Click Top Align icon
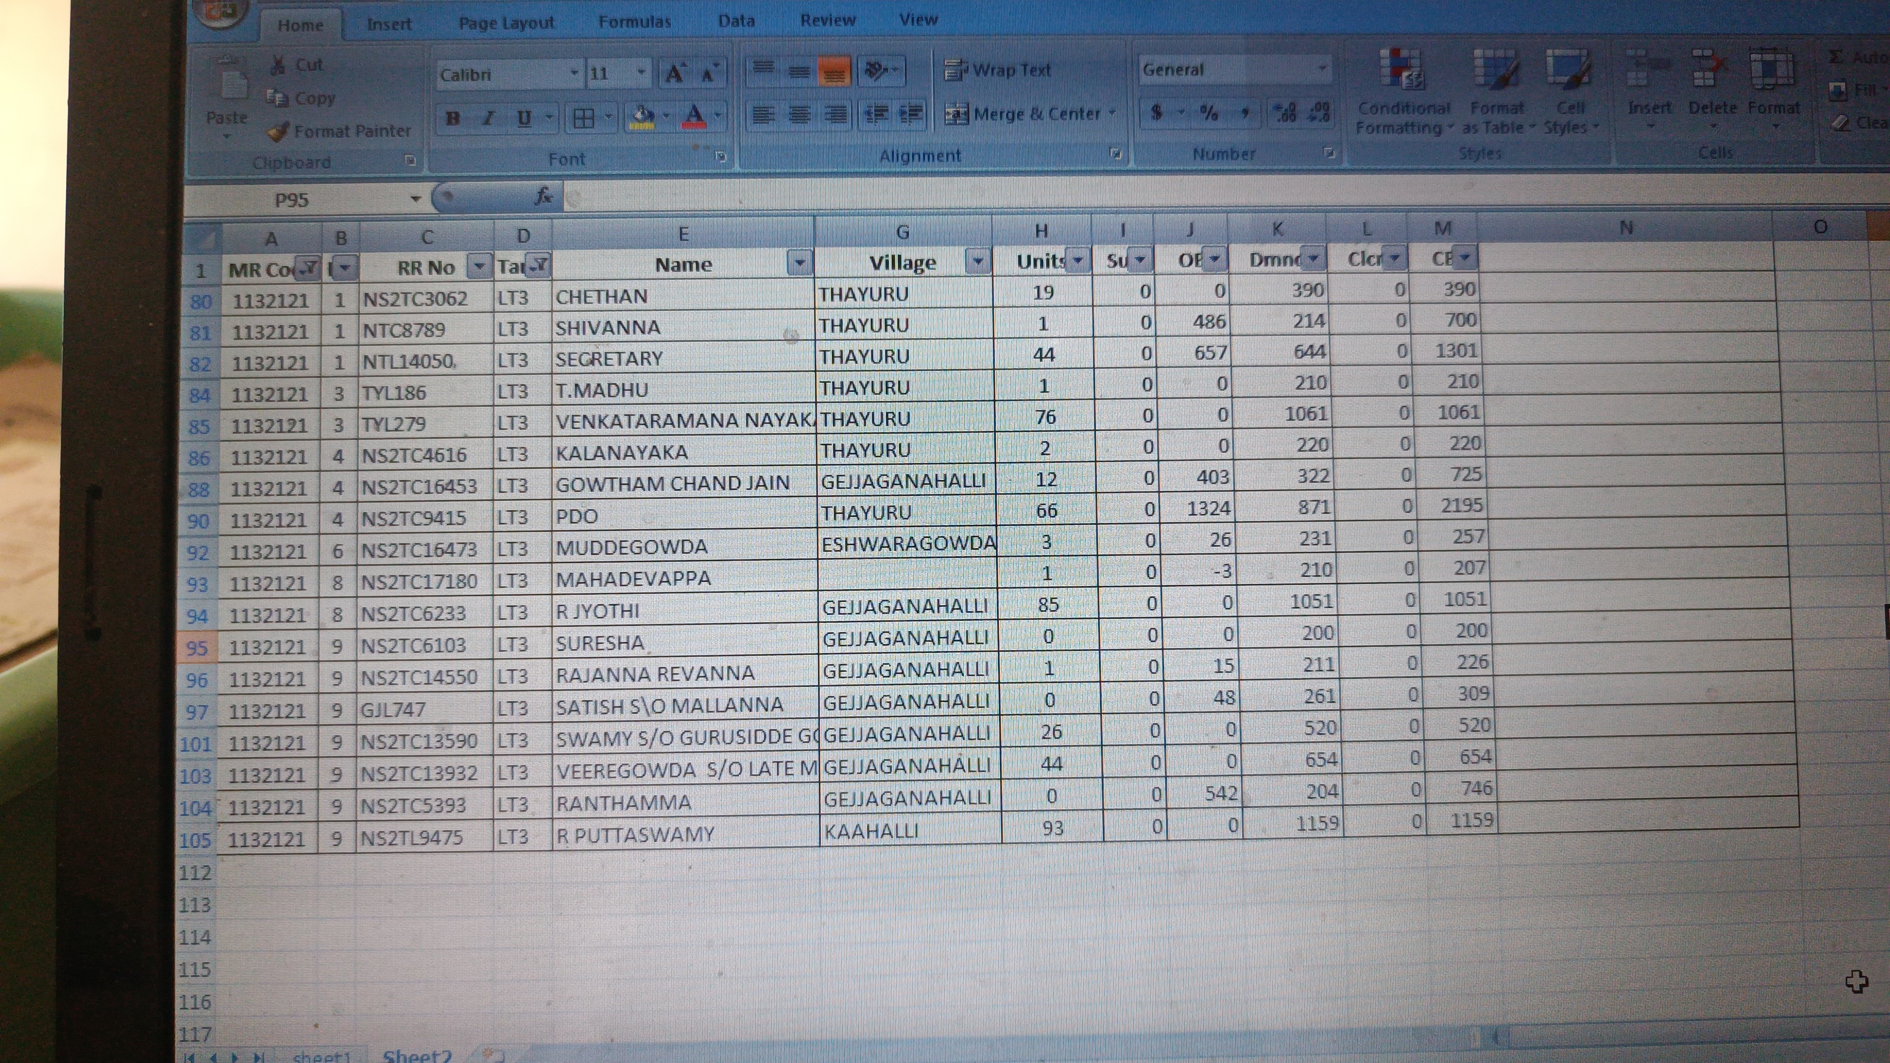This screenshot has height=1063, width=1890. pos(764,70)
